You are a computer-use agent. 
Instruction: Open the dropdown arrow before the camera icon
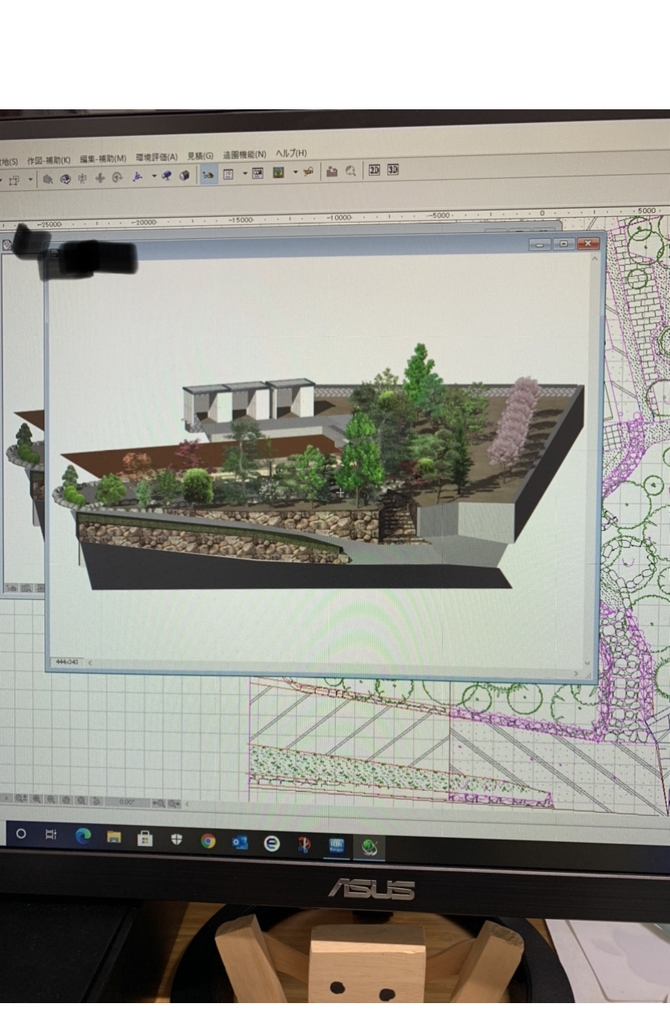(x=154, y=176)
